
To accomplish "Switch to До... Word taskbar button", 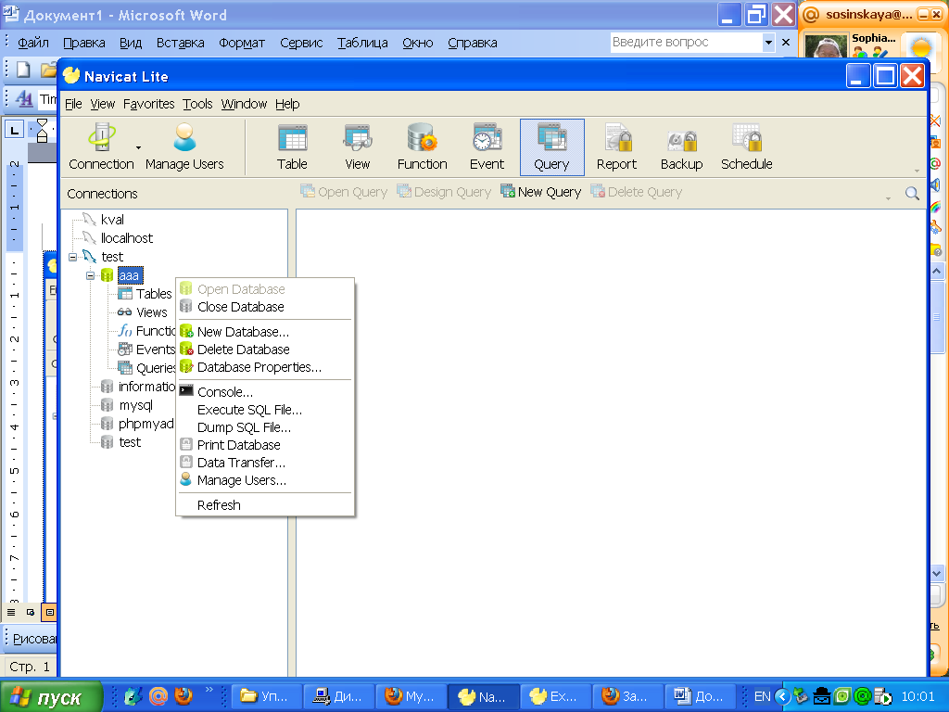I will (699, 697).
